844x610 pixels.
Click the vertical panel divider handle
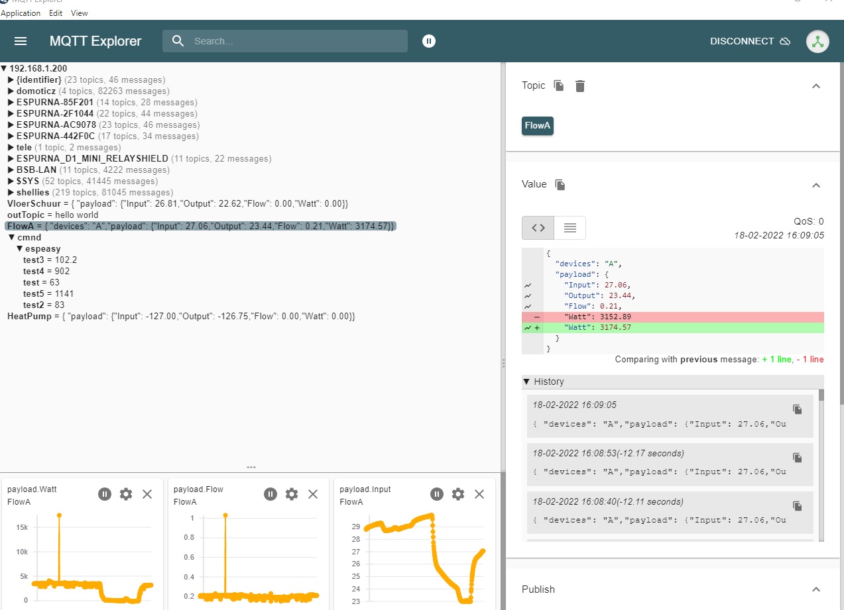[x=503, y=363]
